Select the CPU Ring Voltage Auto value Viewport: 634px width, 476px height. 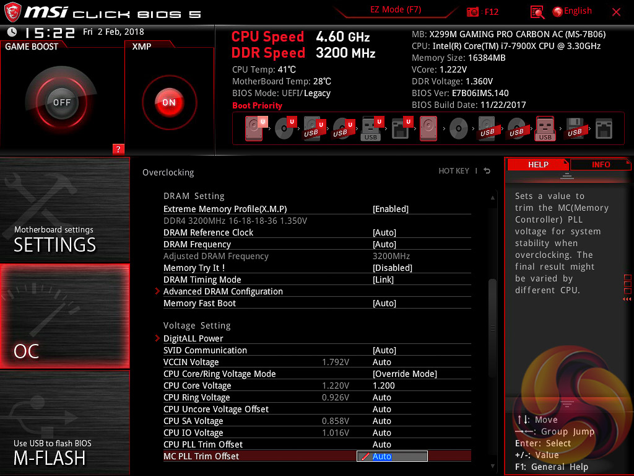[381, 397]
